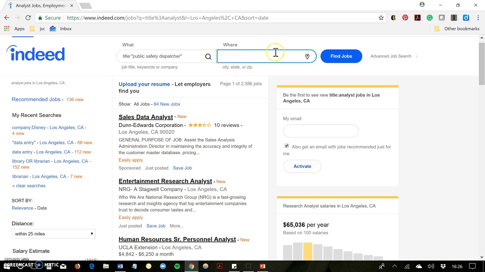This screenshot has height=272, width=485.
Task: Open Spotify from the taskbar
Action: click(x=177, y=266)
